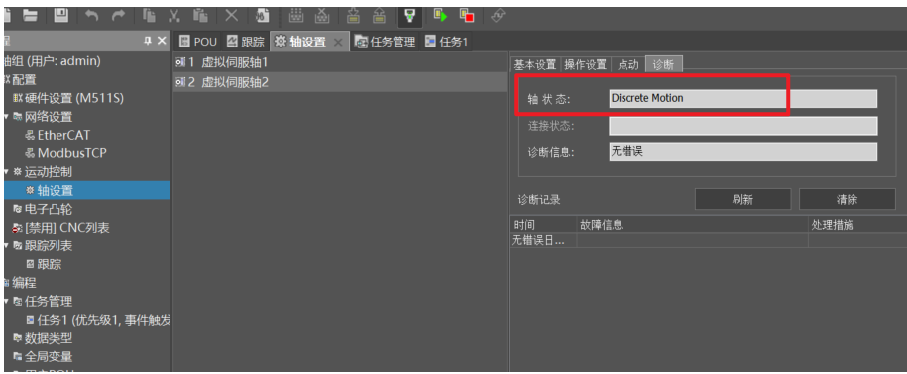Click the 轴组 (用户: admin) root node

(x=53, y=61)
